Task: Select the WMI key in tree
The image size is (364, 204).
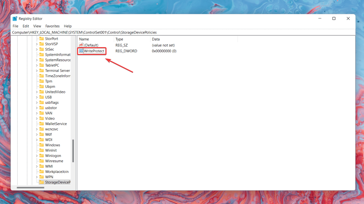Action: (x=49, y=166)
